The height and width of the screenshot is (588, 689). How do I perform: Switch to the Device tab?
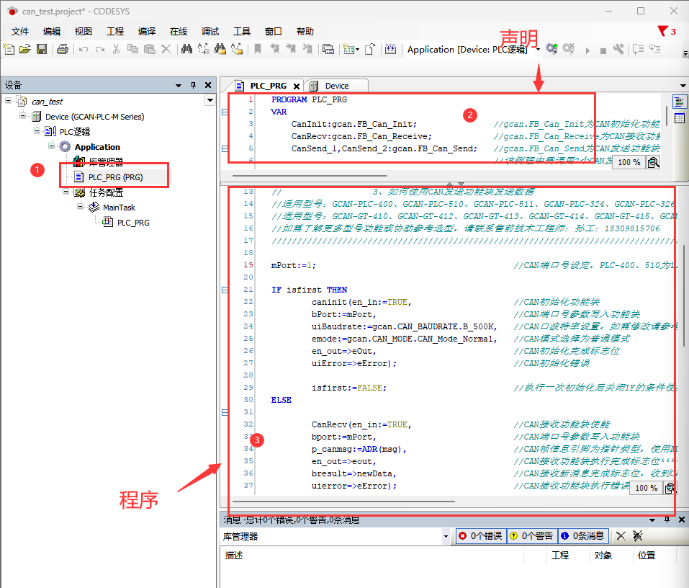[x=336, y=85]
